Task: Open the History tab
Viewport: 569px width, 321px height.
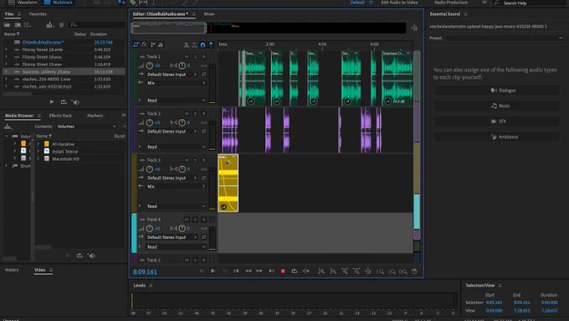Action: click(12, 270)
